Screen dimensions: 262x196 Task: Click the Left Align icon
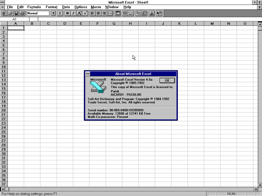tap(92, 13)
